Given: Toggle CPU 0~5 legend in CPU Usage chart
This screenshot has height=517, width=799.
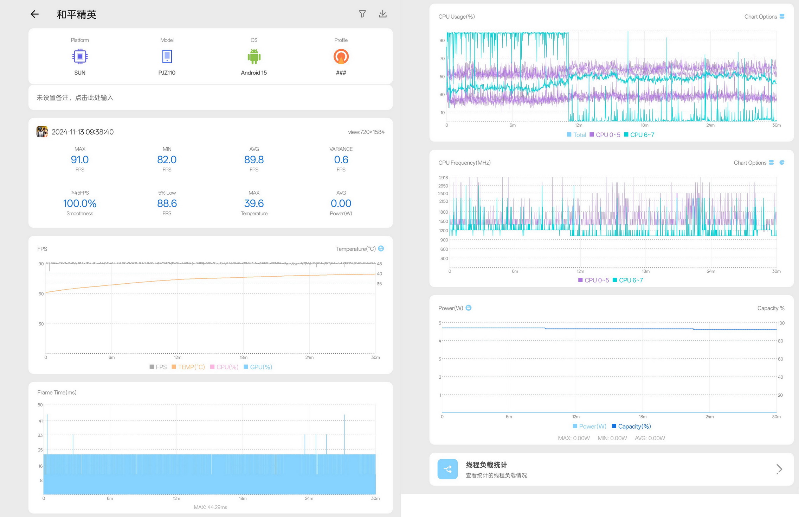Looking at the screenshot, I should pos(605,135).
